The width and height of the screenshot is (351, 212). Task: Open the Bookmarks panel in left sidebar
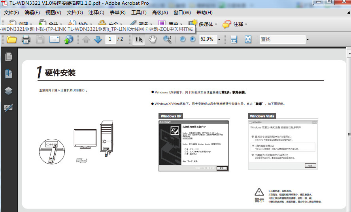(9, 74)
